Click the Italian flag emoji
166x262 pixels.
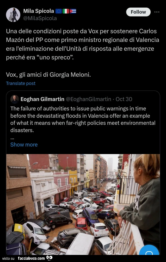[x=66, y=11]
